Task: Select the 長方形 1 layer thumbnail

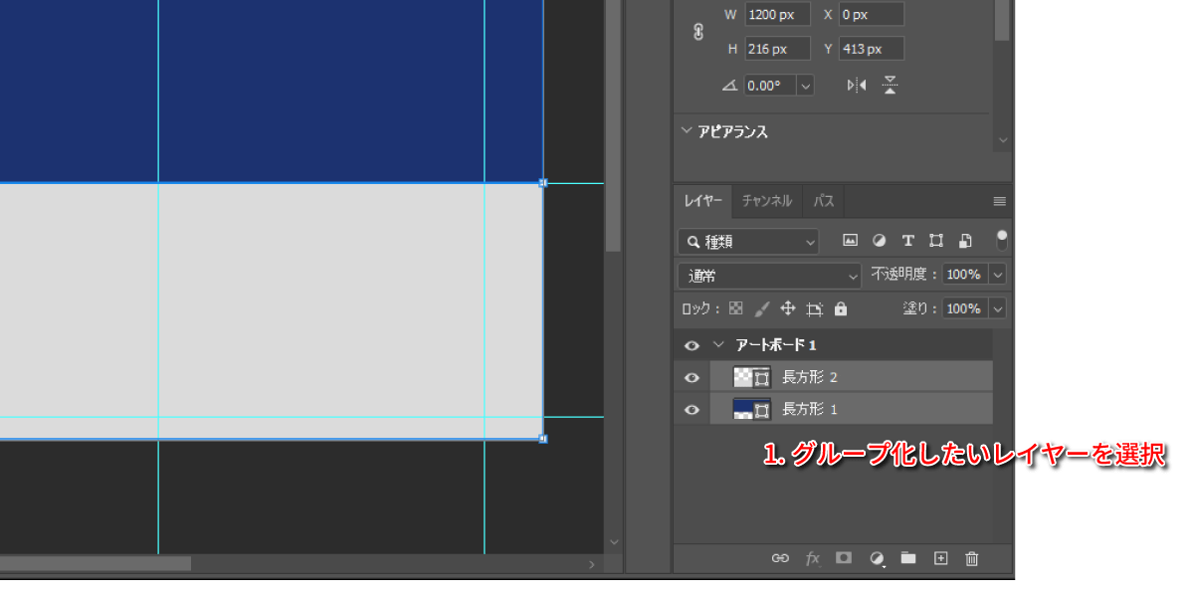Action: [x=751, y=409]
